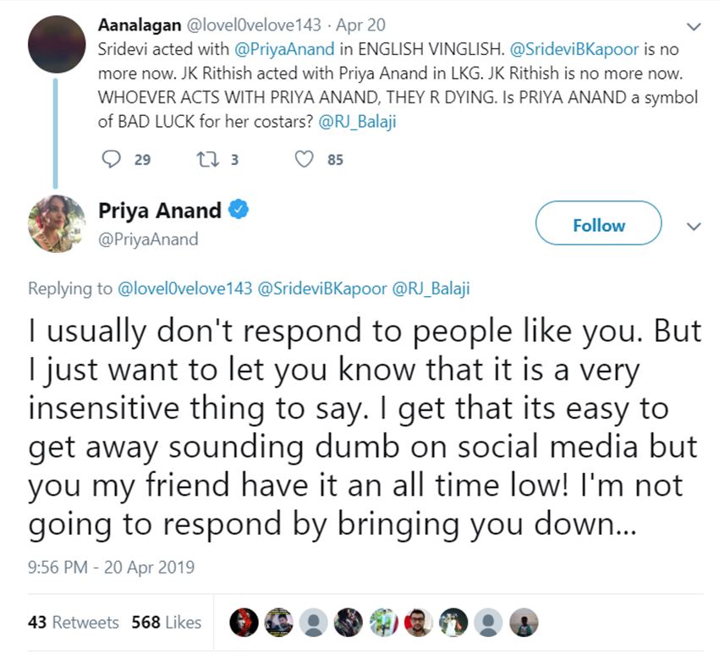The image size is (719, 665).
Task: Click the last liker avatar in the row
Action: coord(525,623)
